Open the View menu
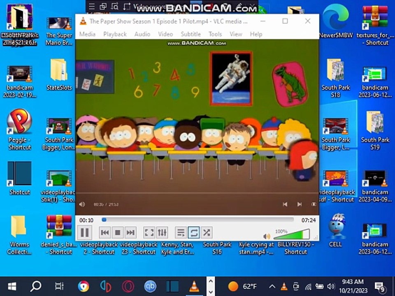This screenshot has height=296, width=395. [x=236, y=34]
